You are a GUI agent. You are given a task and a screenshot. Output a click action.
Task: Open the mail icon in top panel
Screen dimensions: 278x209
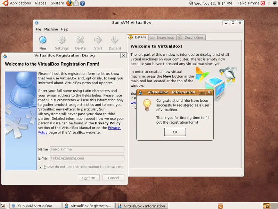(x=76, y=3)
